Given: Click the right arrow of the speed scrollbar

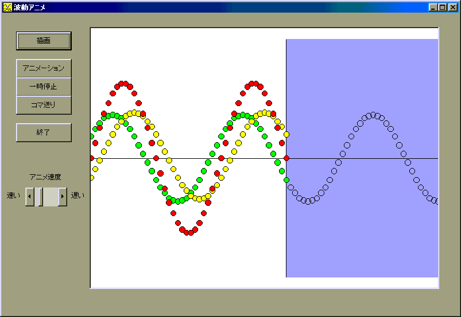Looking at the screenshot, I should click(63, 196).
